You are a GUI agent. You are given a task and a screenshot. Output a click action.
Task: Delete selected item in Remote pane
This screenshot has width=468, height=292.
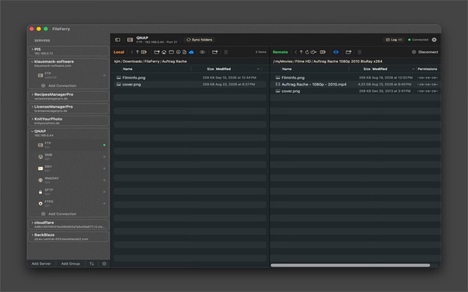[360, 52]
